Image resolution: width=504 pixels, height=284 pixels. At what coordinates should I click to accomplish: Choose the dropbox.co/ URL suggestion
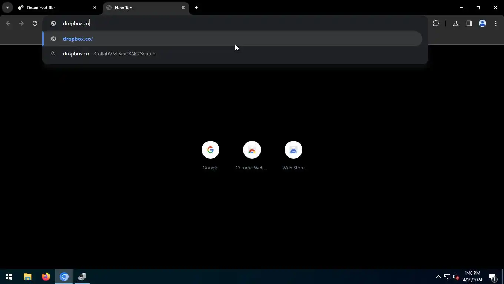click(x=232, y=39)
